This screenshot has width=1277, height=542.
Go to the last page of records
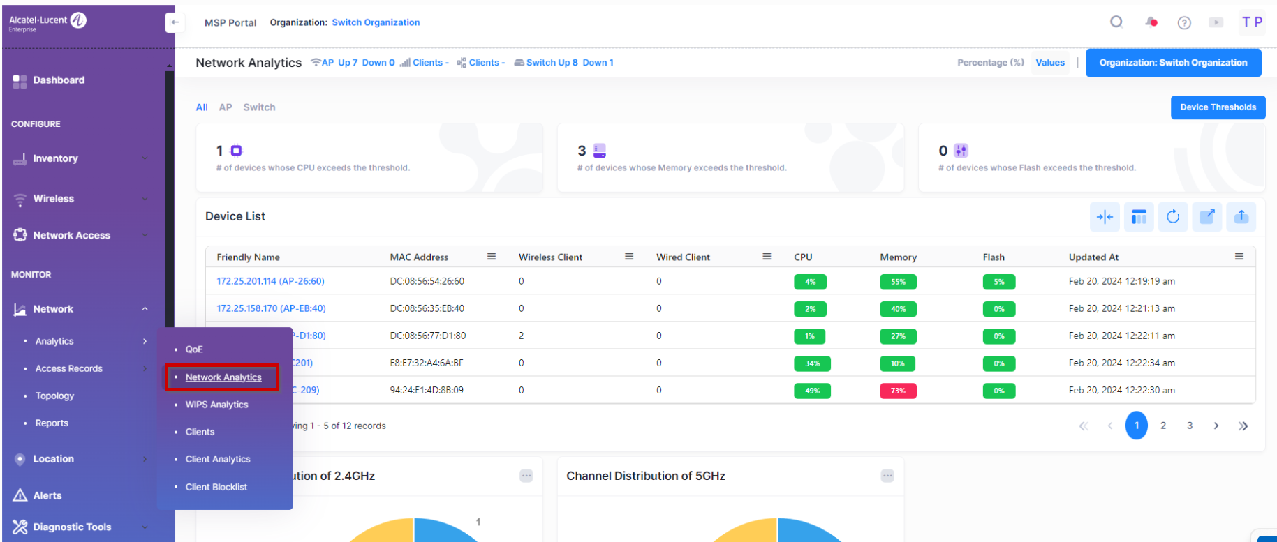[x=1243, y=426]
